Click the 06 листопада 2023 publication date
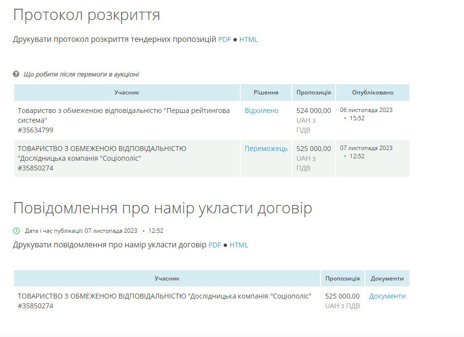 pos(366,110)
